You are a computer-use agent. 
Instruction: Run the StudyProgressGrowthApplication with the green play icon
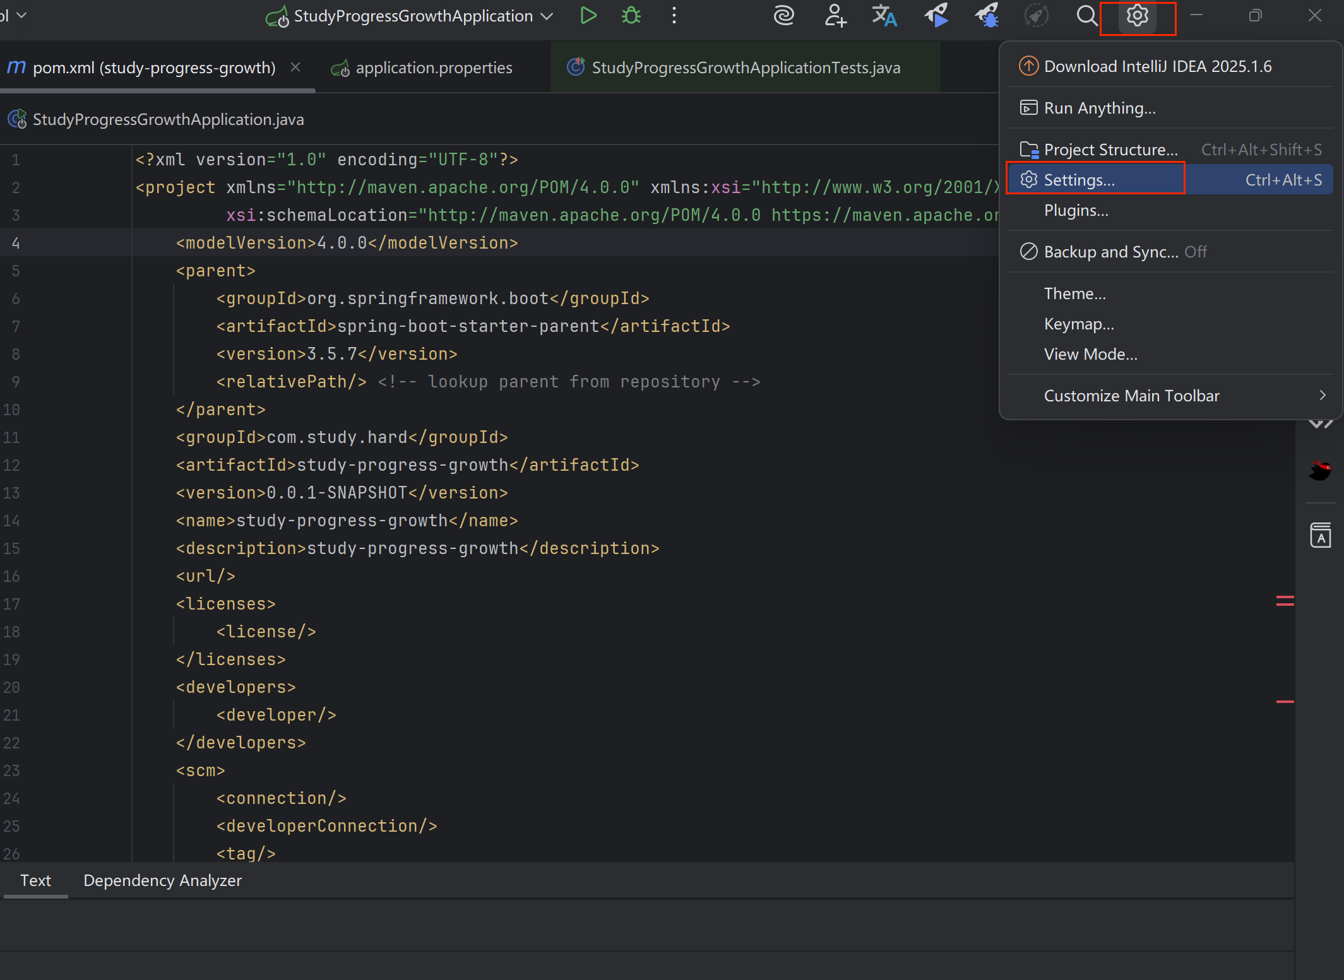point(588,16)
